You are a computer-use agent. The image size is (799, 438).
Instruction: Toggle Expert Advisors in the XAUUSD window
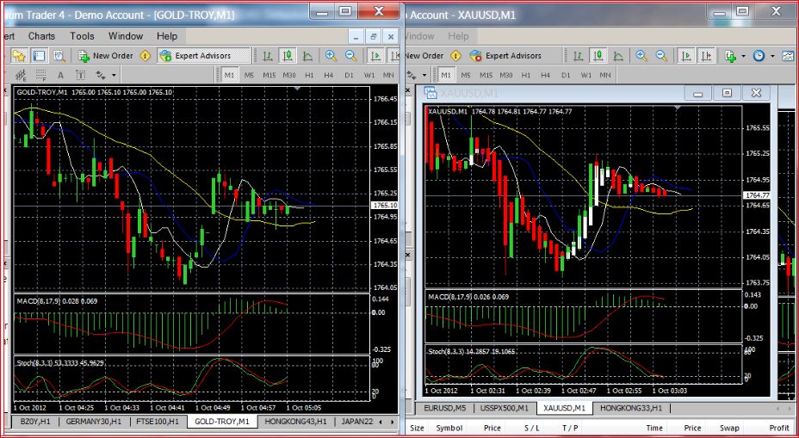pos(505,56)
